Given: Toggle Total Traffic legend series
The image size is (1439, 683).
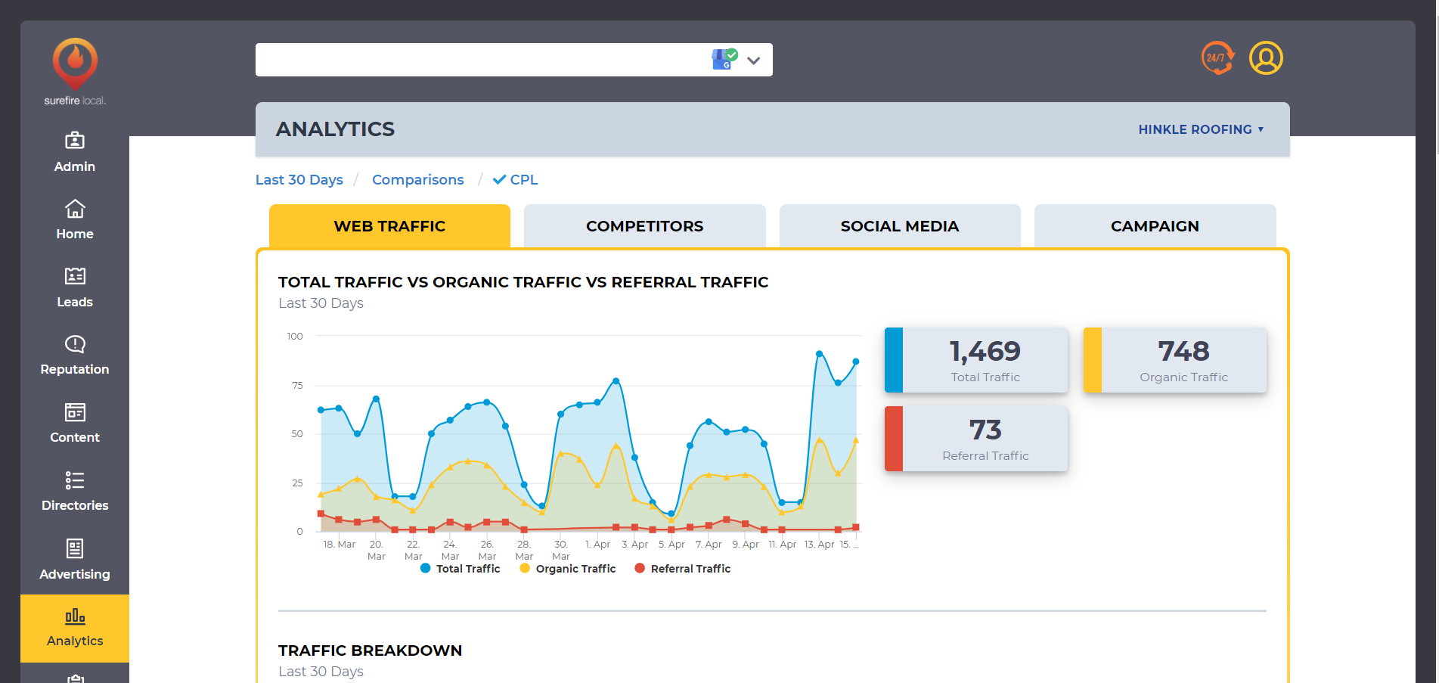Looking at the screenshot, I should click(460, 569).
